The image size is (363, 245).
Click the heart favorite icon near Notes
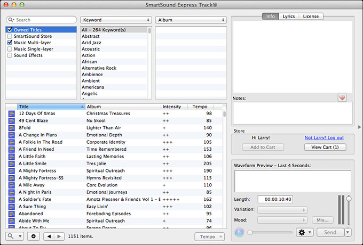click(x=342, y=97)
